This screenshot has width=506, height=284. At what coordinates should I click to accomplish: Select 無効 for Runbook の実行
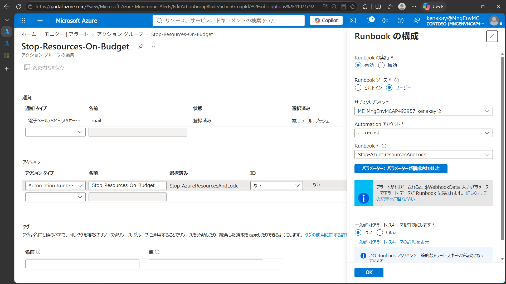[x=381, y=65]
